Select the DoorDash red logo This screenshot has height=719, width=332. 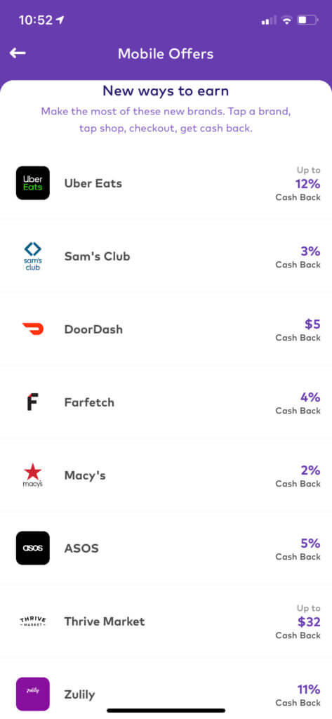(x=32, y=329)
